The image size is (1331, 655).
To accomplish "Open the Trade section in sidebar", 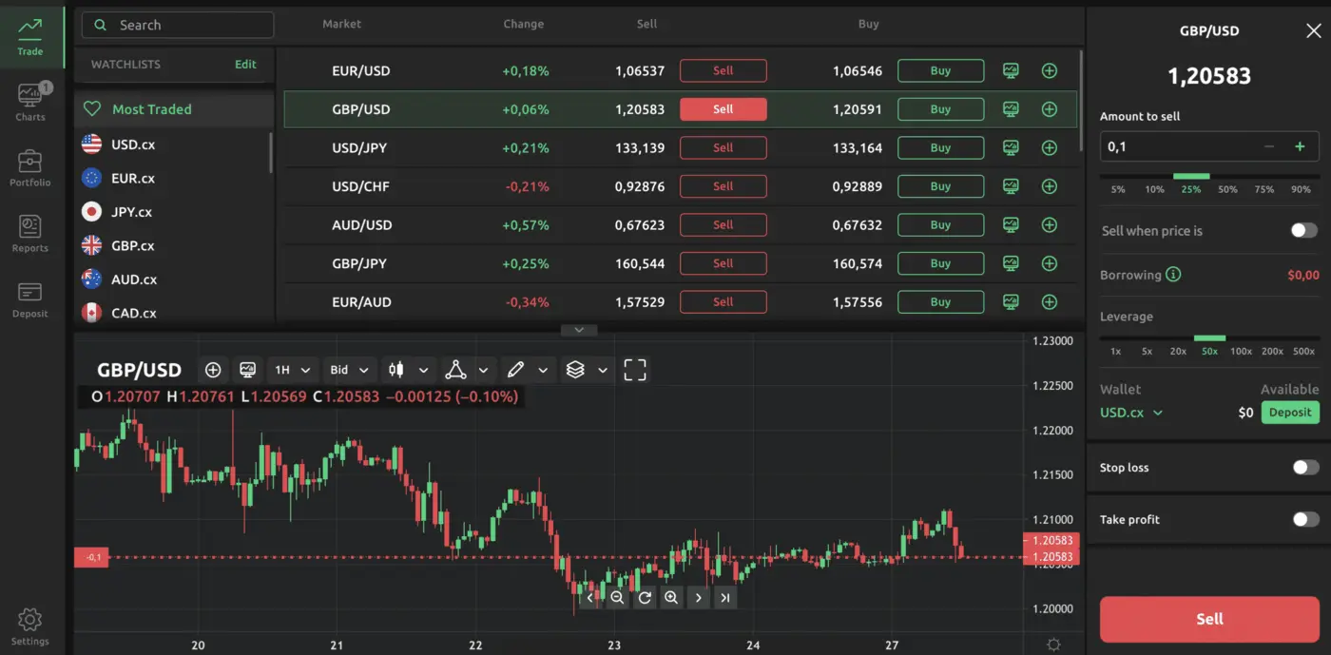I will [x=30, y=37].
